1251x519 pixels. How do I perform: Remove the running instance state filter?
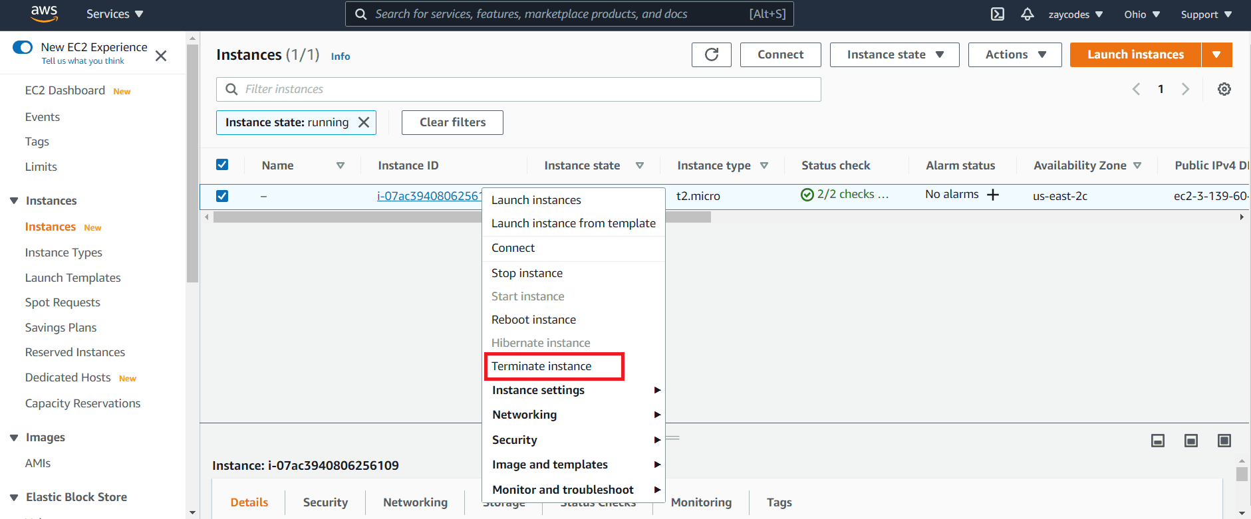[364, 122]
